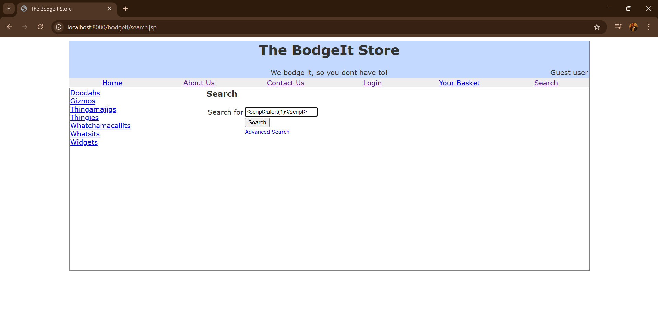Restore down the browser window
658x329 pixels.
(x=629, y=9)
